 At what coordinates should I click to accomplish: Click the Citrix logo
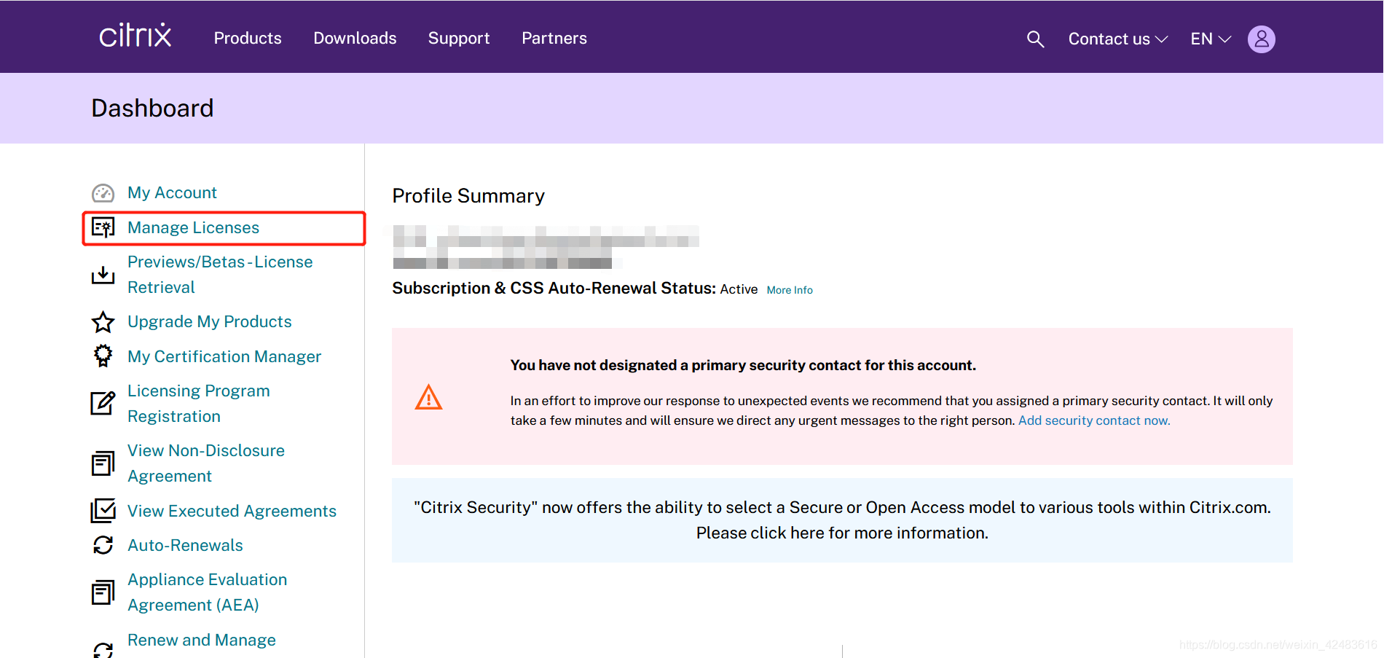click(x=135, y=36)
